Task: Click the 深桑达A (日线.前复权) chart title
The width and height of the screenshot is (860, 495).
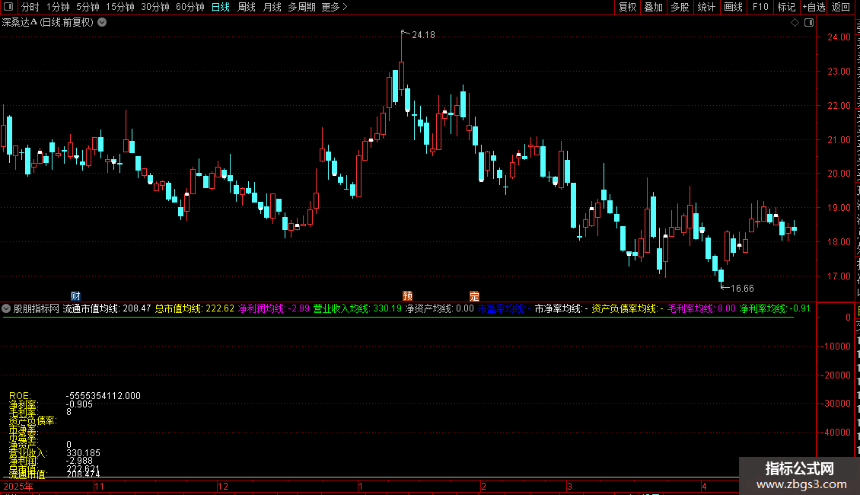Action: 48,23
